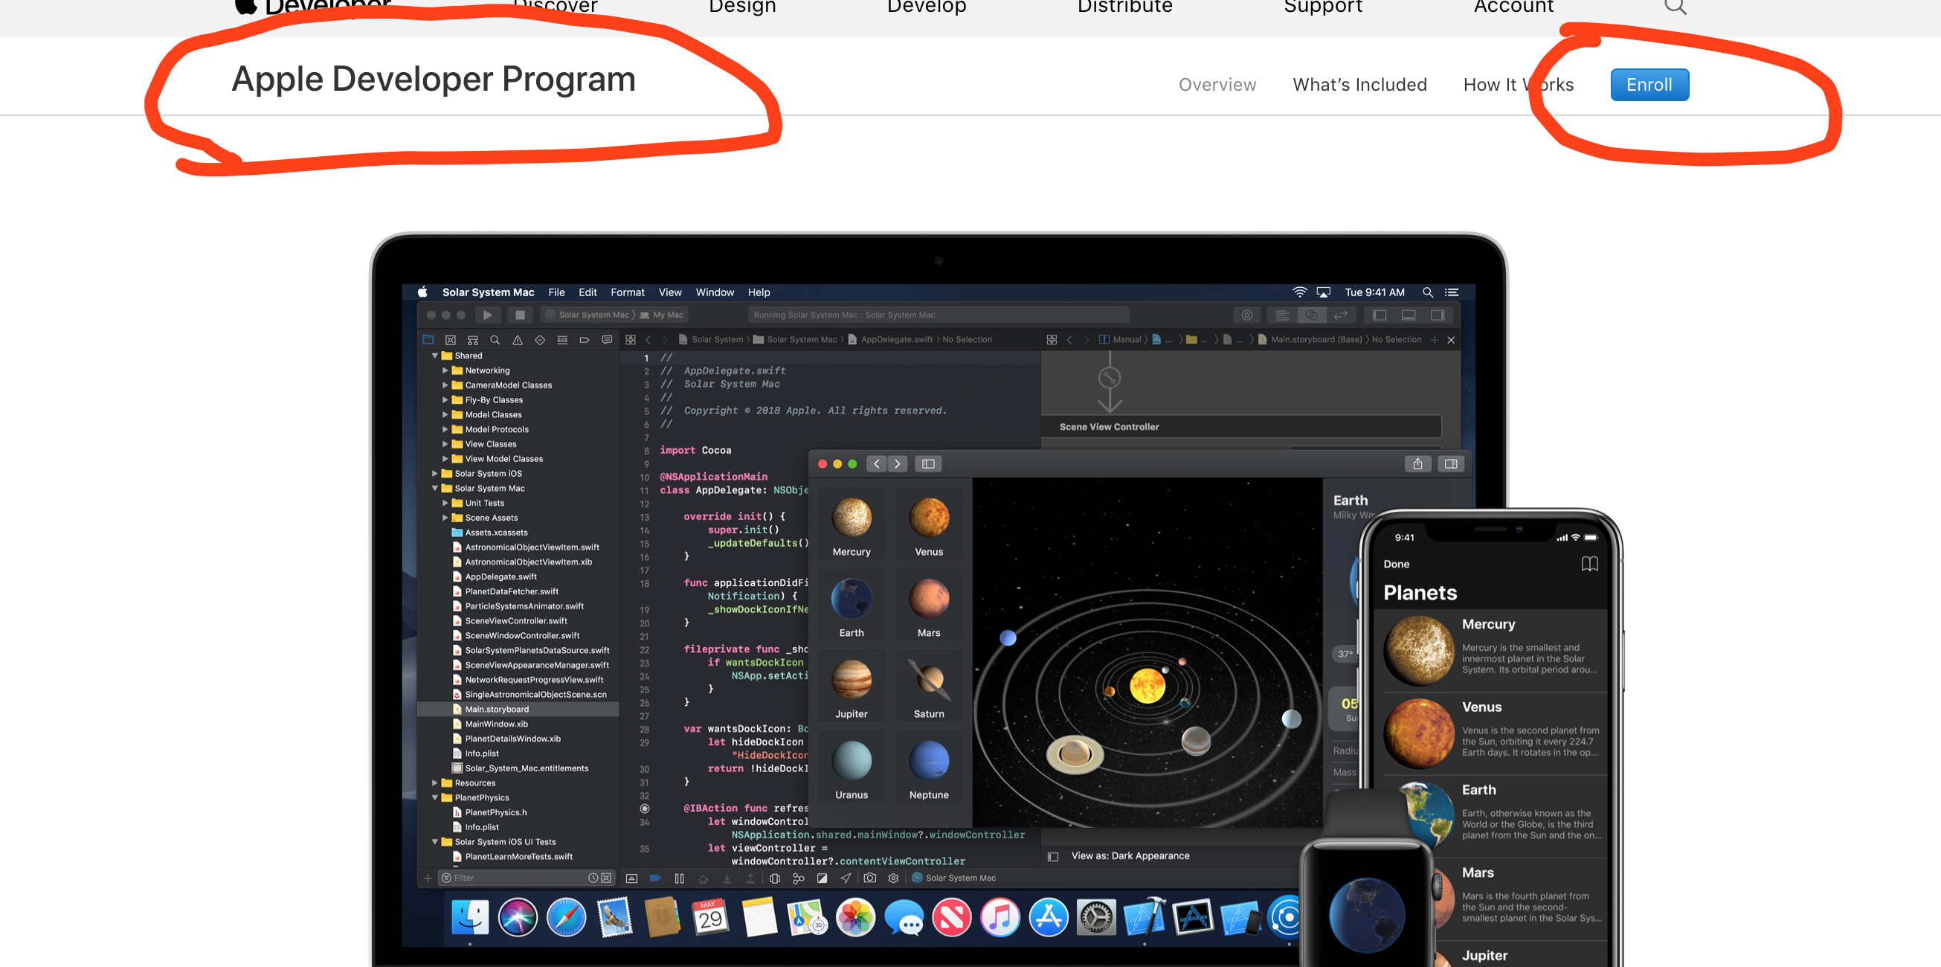Click the share icon in Solar System window
Screen dimensions: 1941x967
(x=1417, y=463)
